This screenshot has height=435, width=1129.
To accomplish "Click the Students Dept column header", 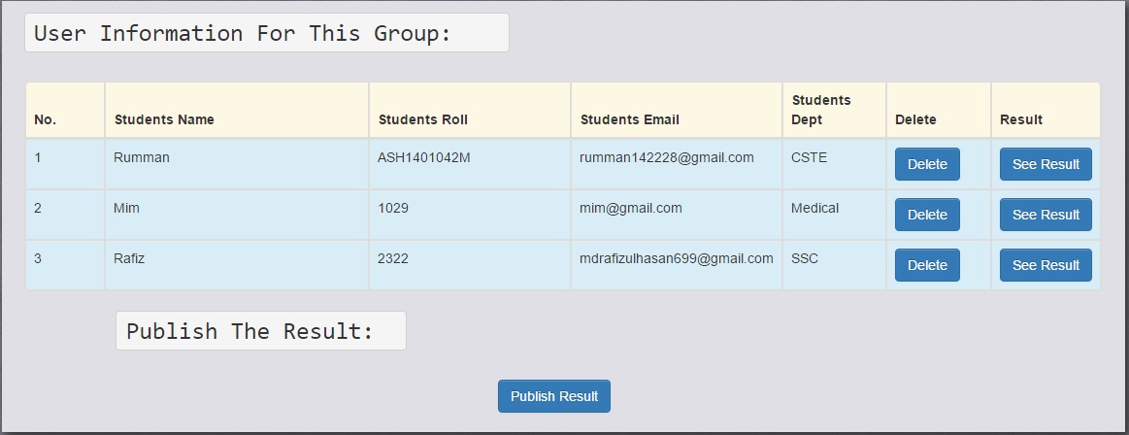I will [820, 110].
